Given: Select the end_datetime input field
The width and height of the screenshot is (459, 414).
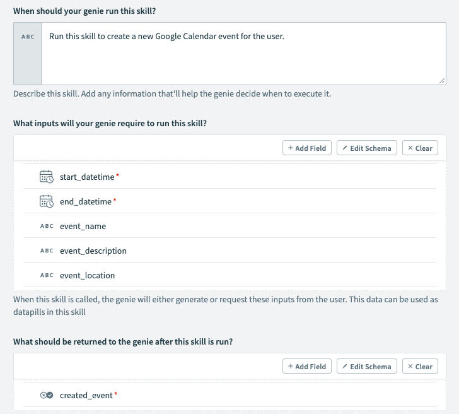Looking at the screenshot, I should click(x=85, y=201).
